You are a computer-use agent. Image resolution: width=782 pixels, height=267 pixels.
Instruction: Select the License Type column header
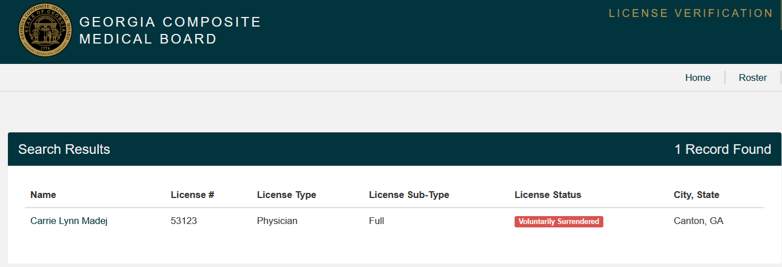point(286,195)
